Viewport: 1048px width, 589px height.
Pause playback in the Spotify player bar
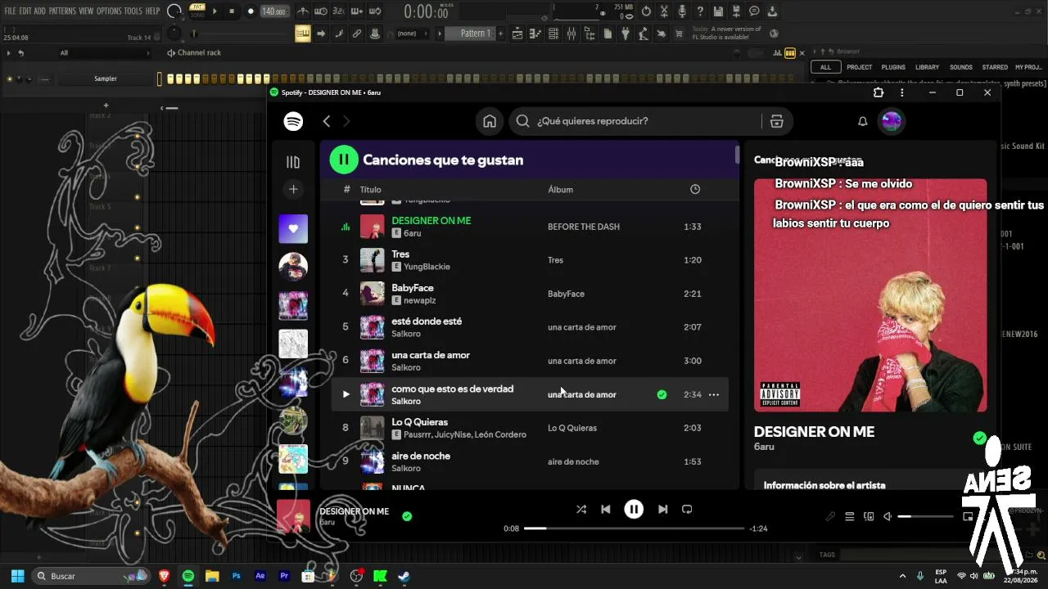point(634,509)
